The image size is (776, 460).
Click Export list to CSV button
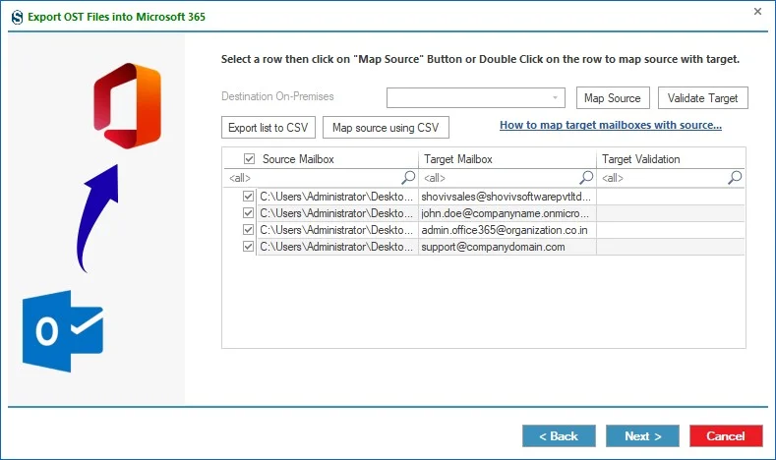pos(269,128)
